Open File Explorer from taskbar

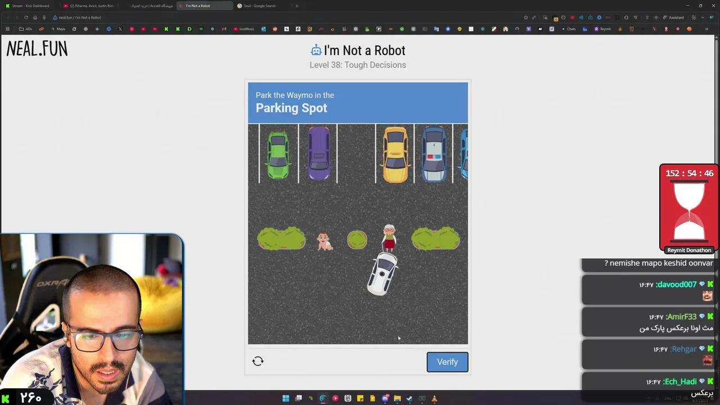(397, 399)
